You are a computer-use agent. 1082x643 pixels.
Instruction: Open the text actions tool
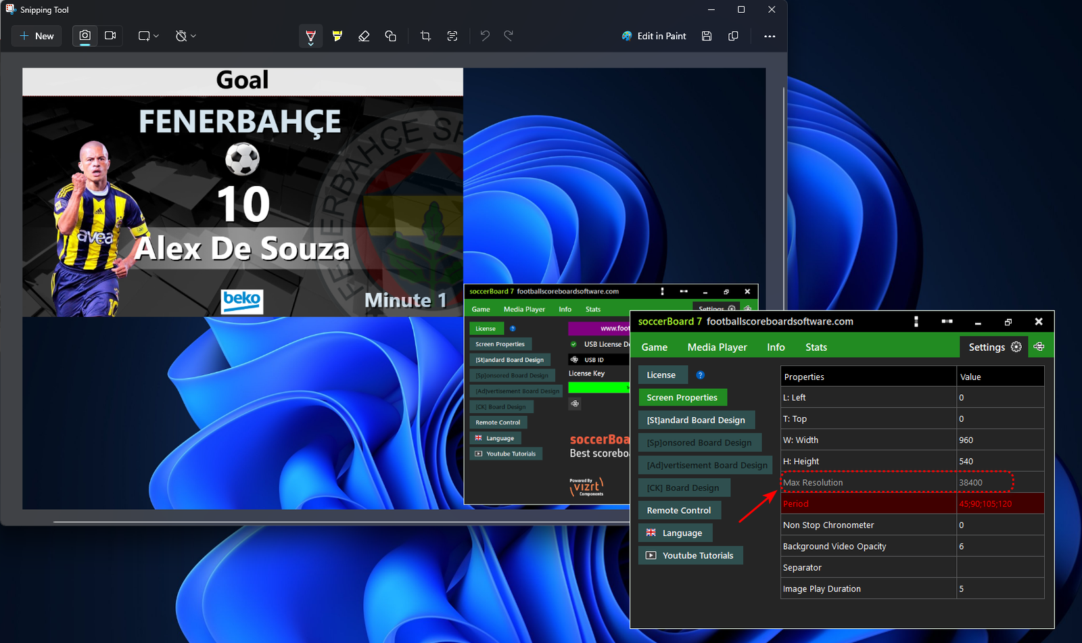pos(452,36)
